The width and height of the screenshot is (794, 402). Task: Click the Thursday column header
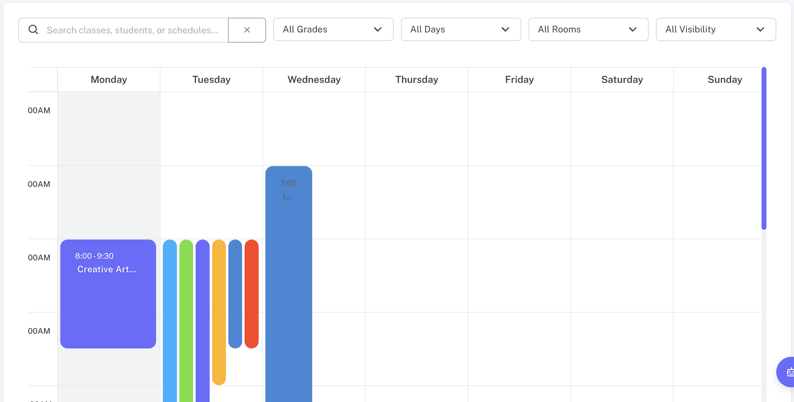tap(416, 79)
